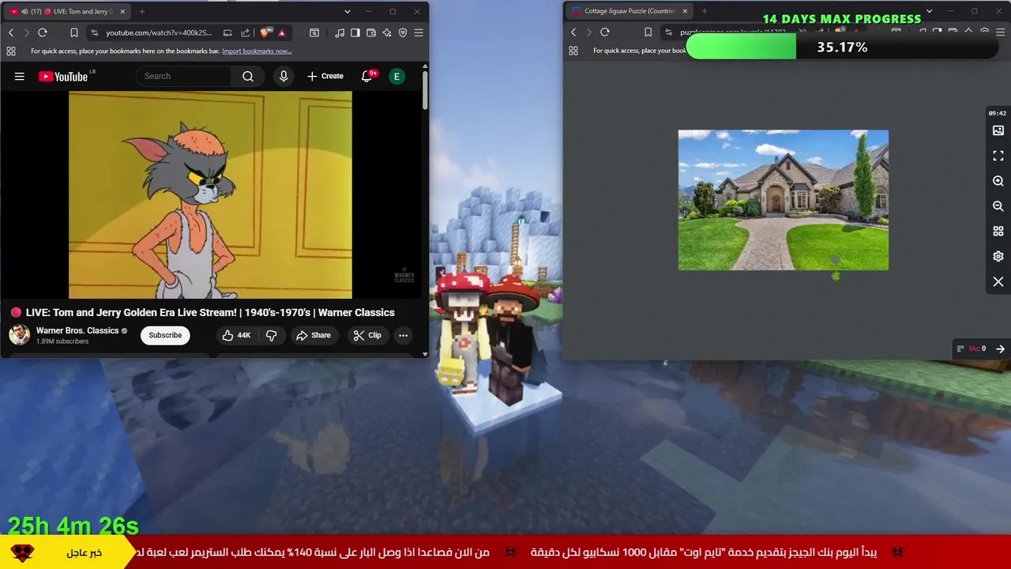Open Brave Wallet icon in toolbar

371,32
